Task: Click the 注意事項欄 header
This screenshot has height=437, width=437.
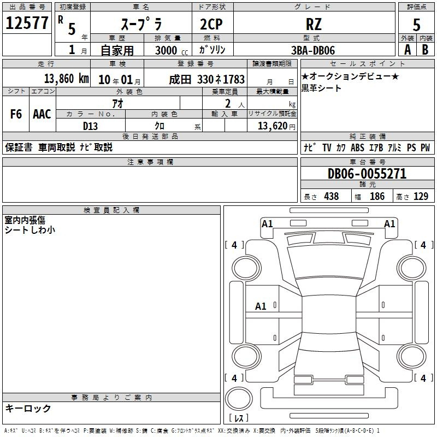Action: click(150, 162)
